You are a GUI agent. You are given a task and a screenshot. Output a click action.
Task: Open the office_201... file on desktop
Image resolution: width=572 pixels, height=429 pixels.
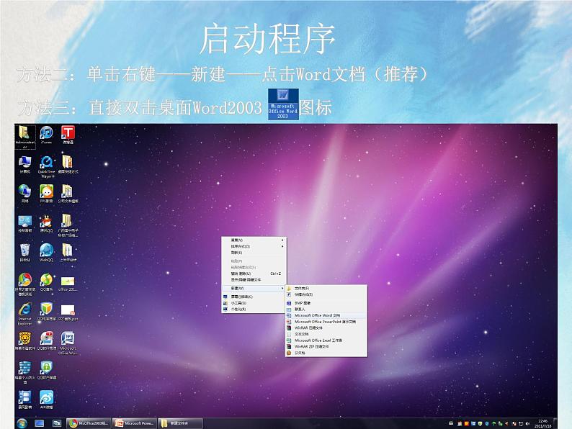(x=68, y=284)
